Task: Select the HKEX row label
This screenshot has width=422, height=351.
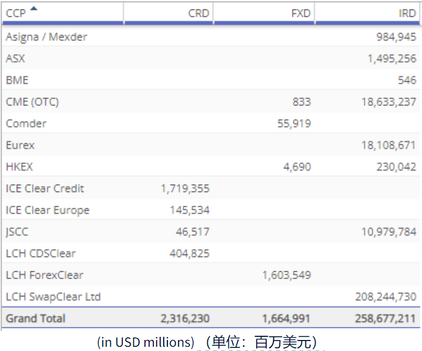Action: pos(19,167)
